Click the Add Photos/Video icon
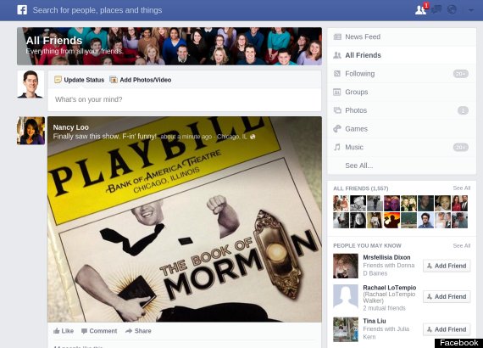This screenshot has height=348, width=483. coord(114,80)
